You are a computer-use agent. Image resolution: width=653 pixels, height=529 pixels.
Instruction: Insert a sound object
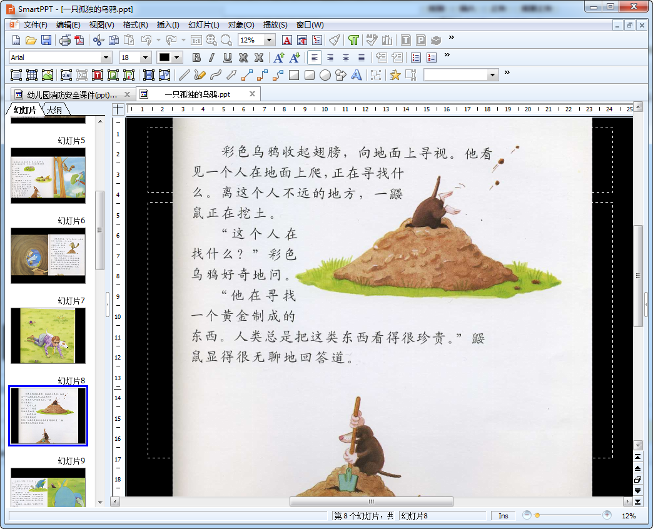click(x=165, y=75)
